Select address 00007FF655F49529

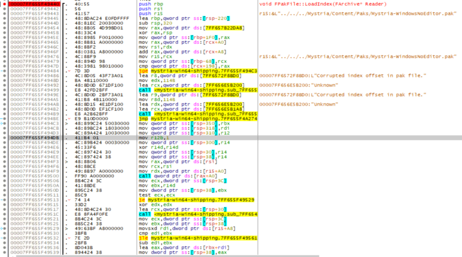click(34, 228)
